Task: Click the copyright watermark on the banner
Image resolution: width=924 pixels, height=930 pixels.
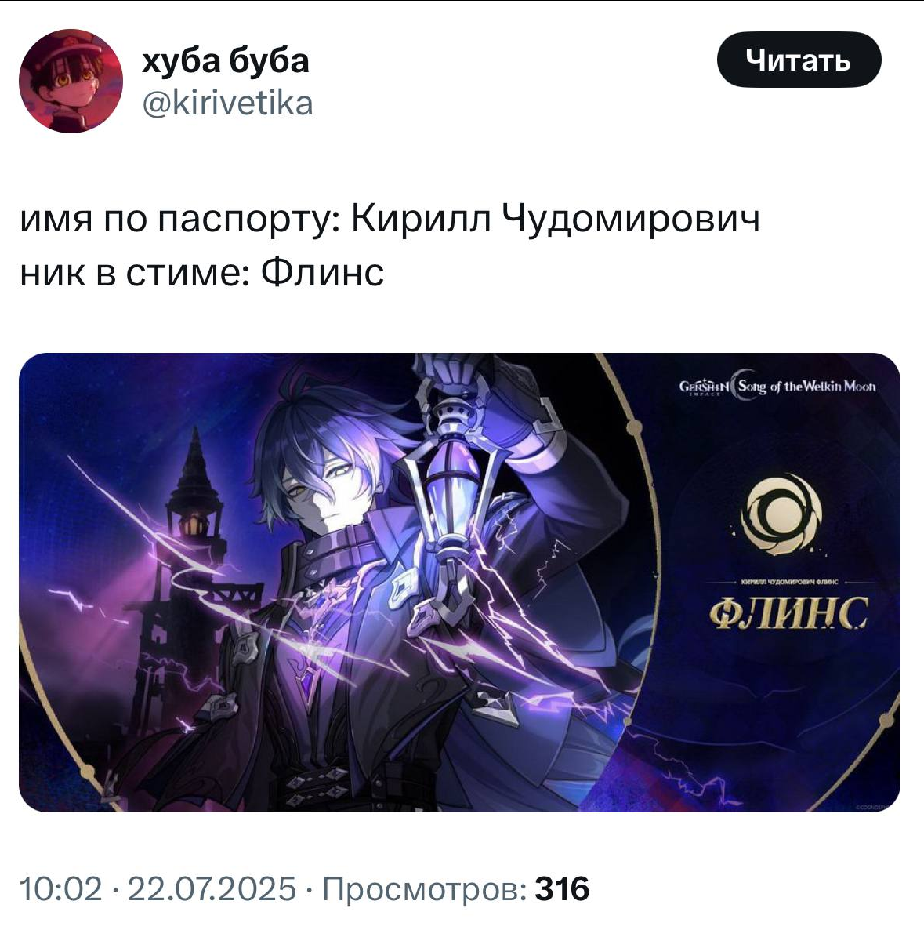Action: [876, 806]
